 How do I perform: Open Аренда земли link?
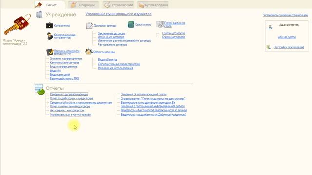tap(287, 37)
